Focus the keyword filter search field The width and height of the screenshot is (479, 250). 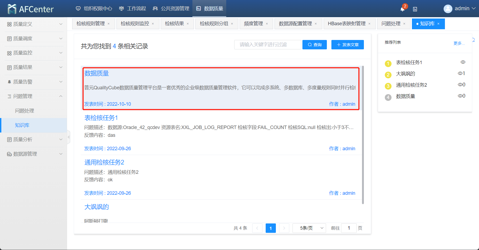point(267,45)
